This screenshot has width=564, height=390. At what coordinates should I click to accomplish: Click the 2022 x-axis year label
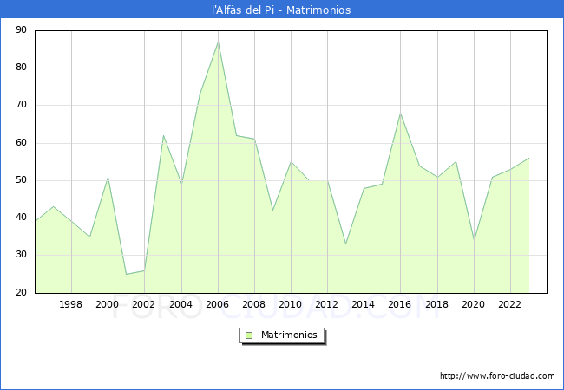coord(510,305)
